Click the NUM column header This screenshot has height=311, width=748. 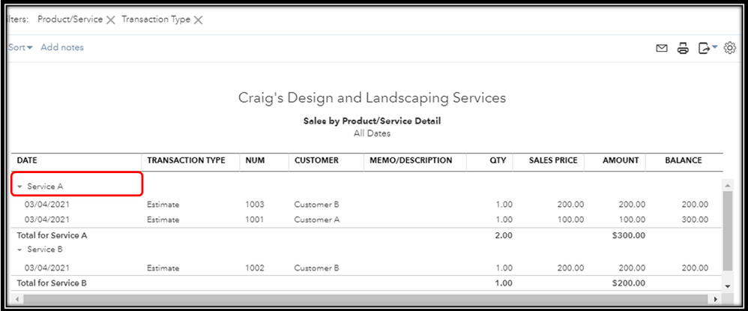255,161
